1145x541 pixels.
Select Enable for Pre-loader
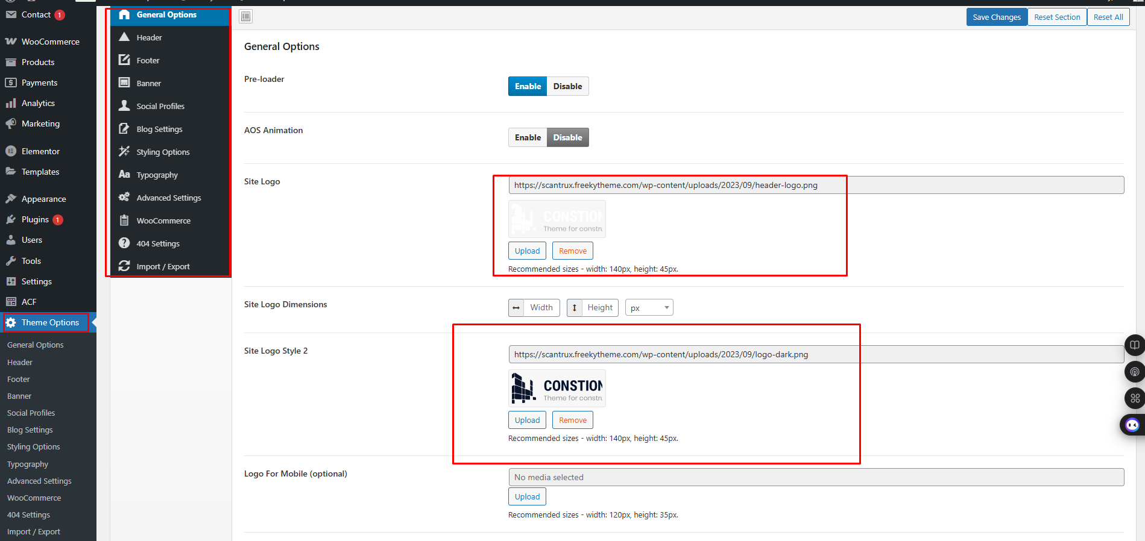[x=528, y=86]
